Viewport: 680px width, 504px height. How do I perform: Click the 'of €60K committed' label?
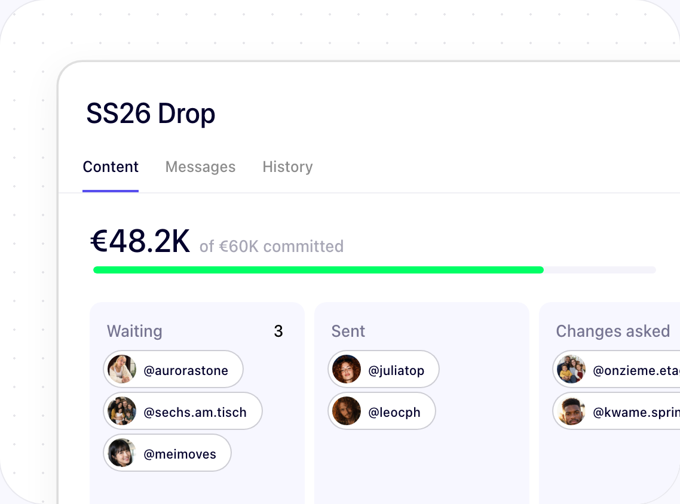(271, 246)
